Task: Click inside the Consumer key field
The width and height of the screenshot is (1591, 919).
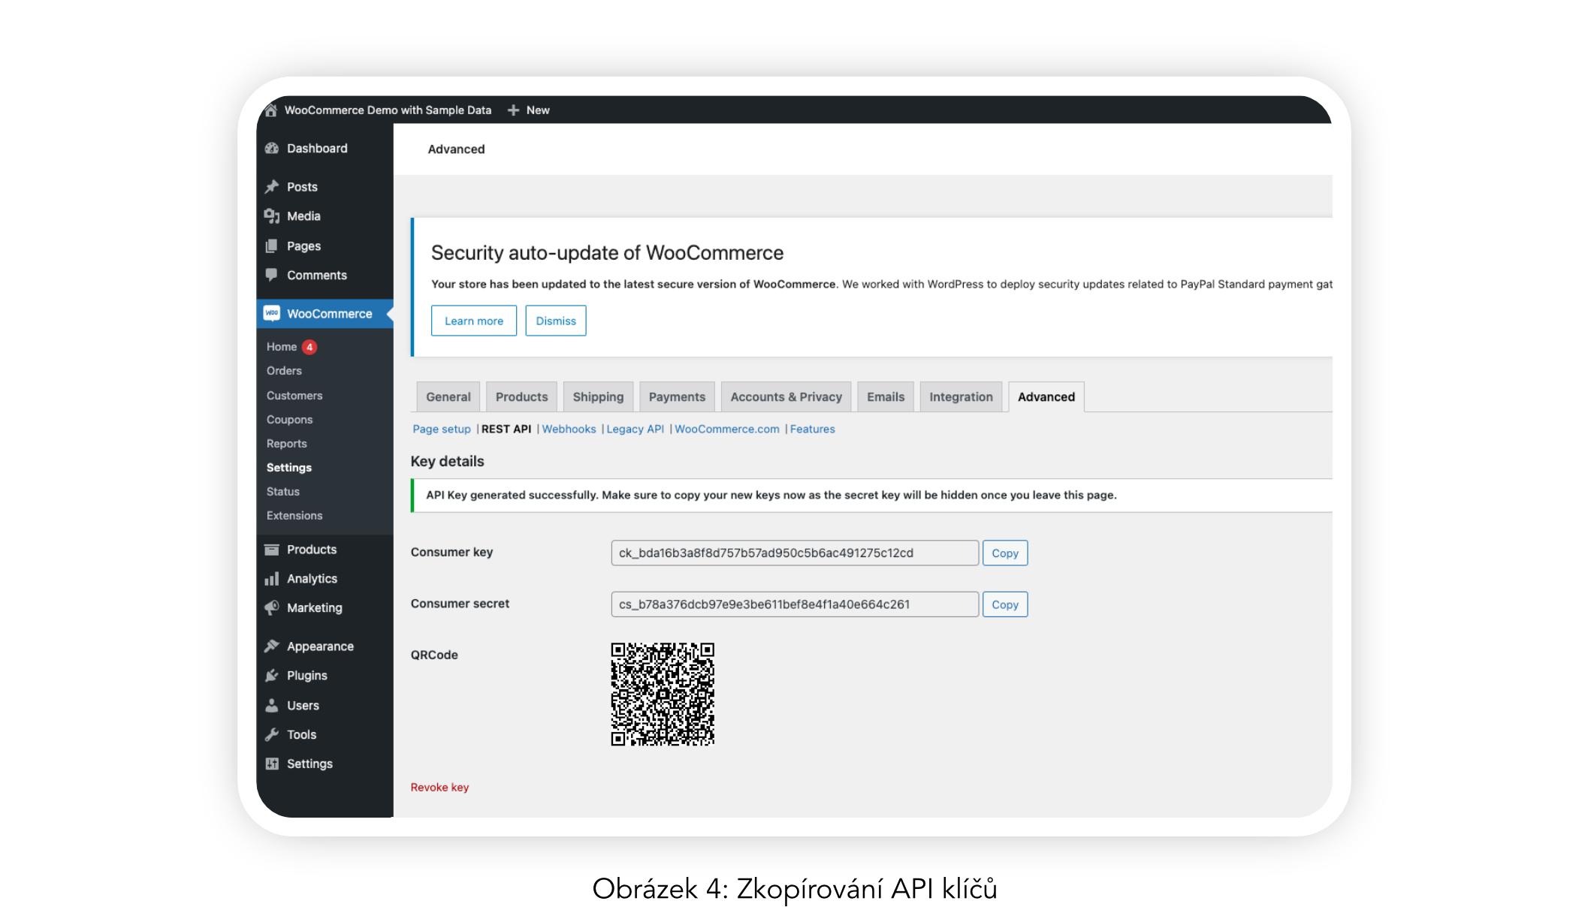Action: point(795,553)
